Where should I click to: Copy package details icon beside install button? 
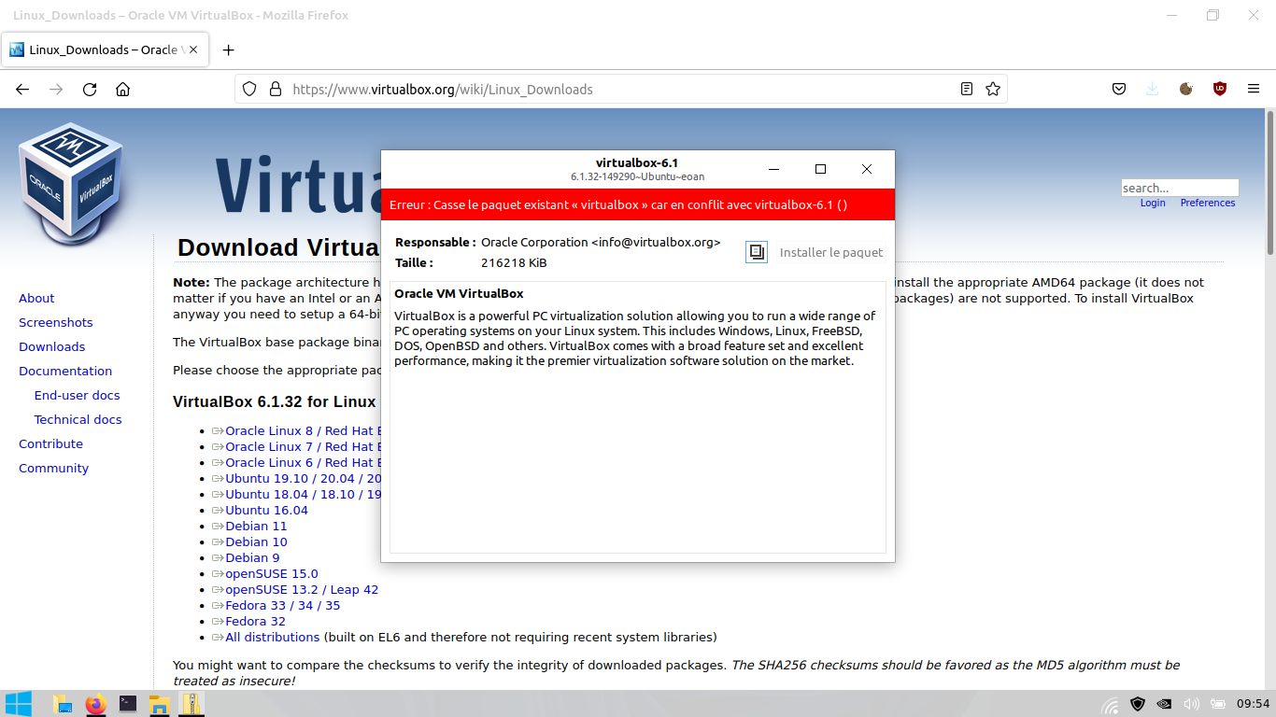click(757, 252)
